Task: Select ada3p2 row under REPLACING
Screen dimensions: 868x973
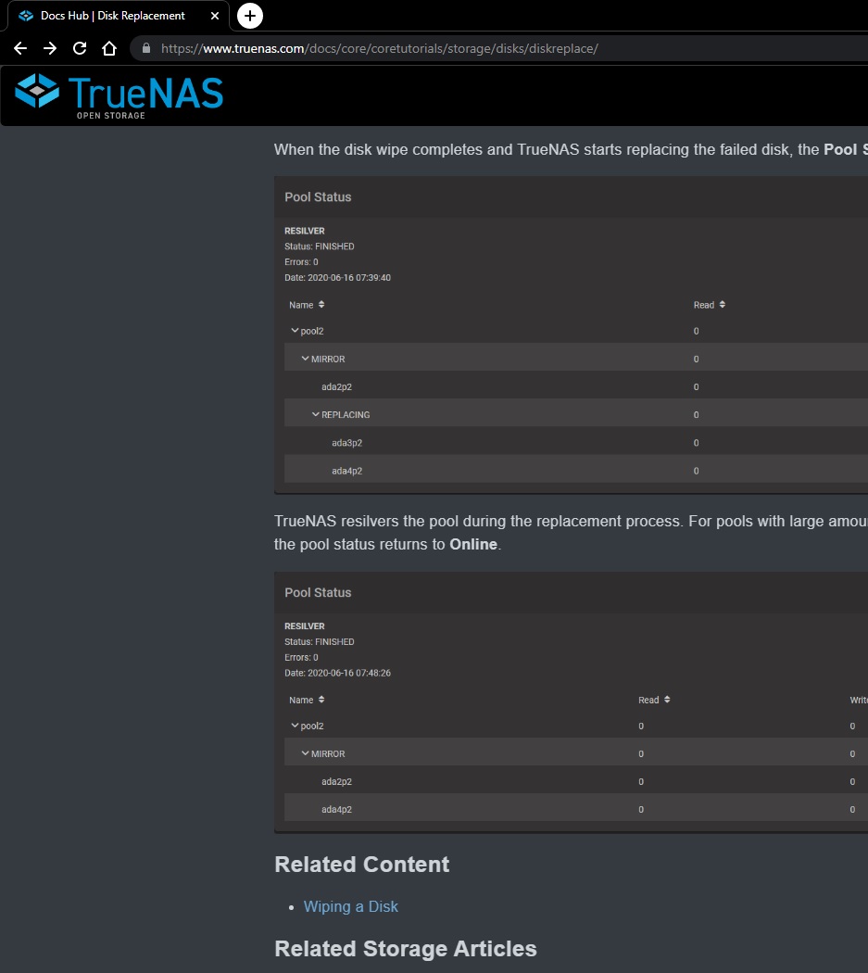Action: tap(346, 443)
